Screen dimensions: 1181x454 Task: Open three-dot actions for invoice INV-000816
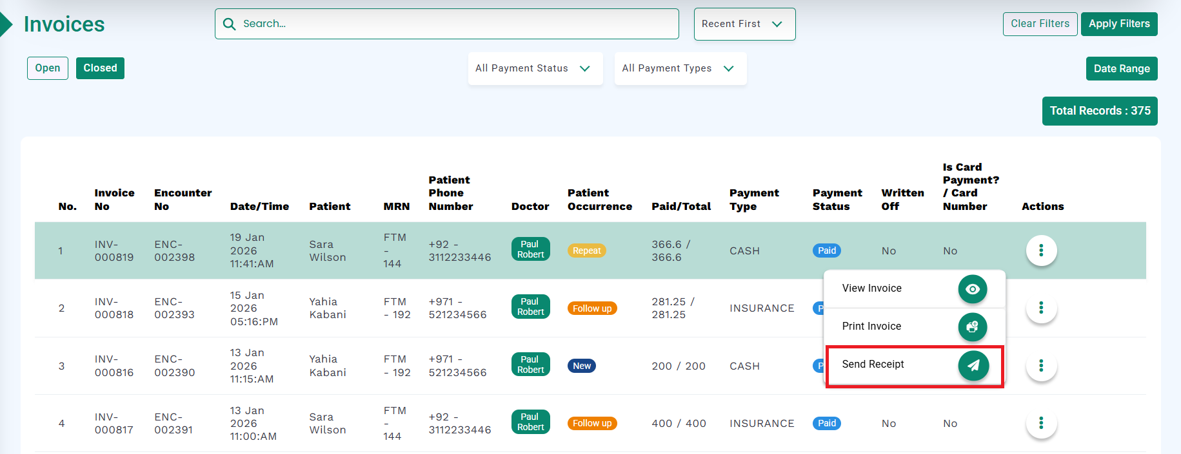click(x=1040, y=366)
